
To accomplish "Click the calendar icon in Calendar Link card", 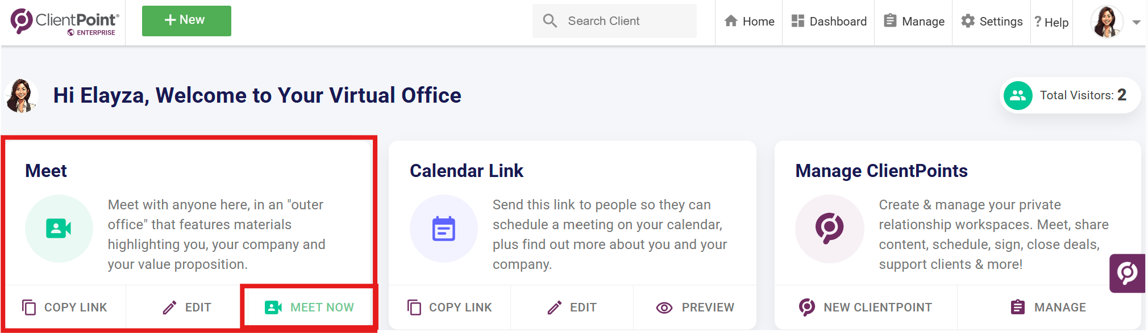I will tap(444, 229).
